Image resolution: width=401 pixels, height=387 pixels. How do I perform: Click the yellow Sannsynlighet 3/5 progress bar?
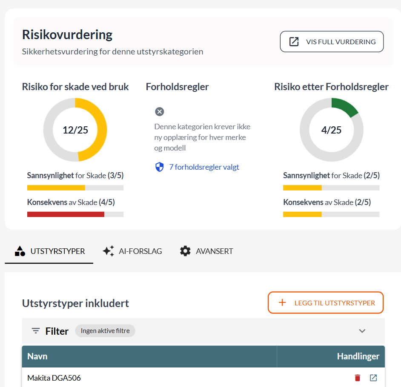point(56,188)
